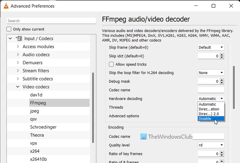Increase the Skip idct value

coord(222,55)
